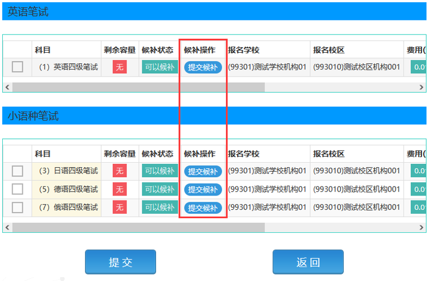Click the blue 提交 button
Screen dimensions: 427x281
[120, 262]
